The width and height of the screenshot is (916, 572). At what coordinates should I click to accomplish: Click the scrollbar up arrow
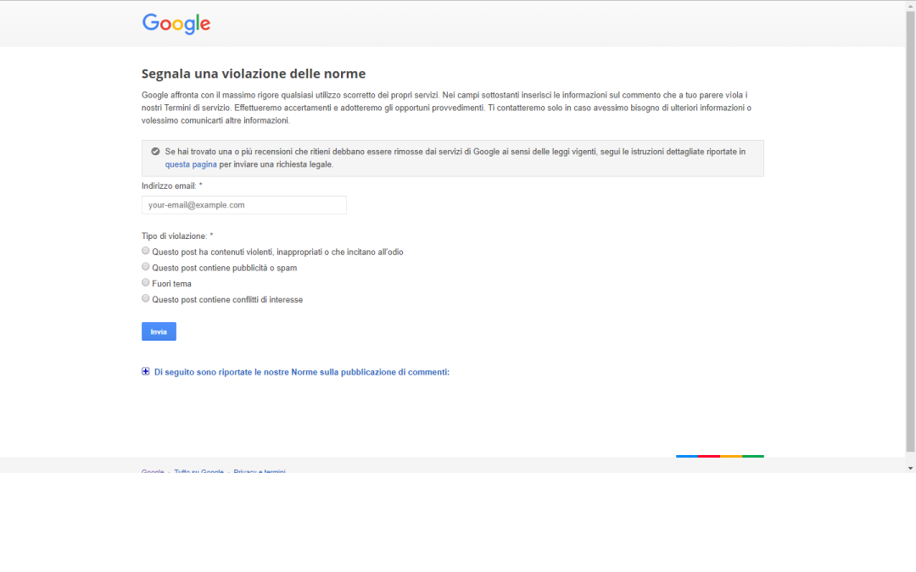click(x=910, y=5)
